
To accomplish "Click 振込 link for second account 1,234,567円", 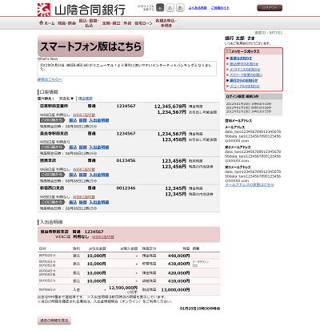I will pos(73,147).
